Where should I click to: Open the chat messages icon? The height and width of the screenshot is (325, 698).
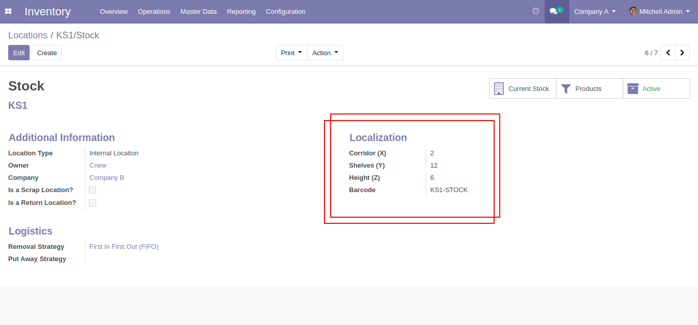coord(554,11)
